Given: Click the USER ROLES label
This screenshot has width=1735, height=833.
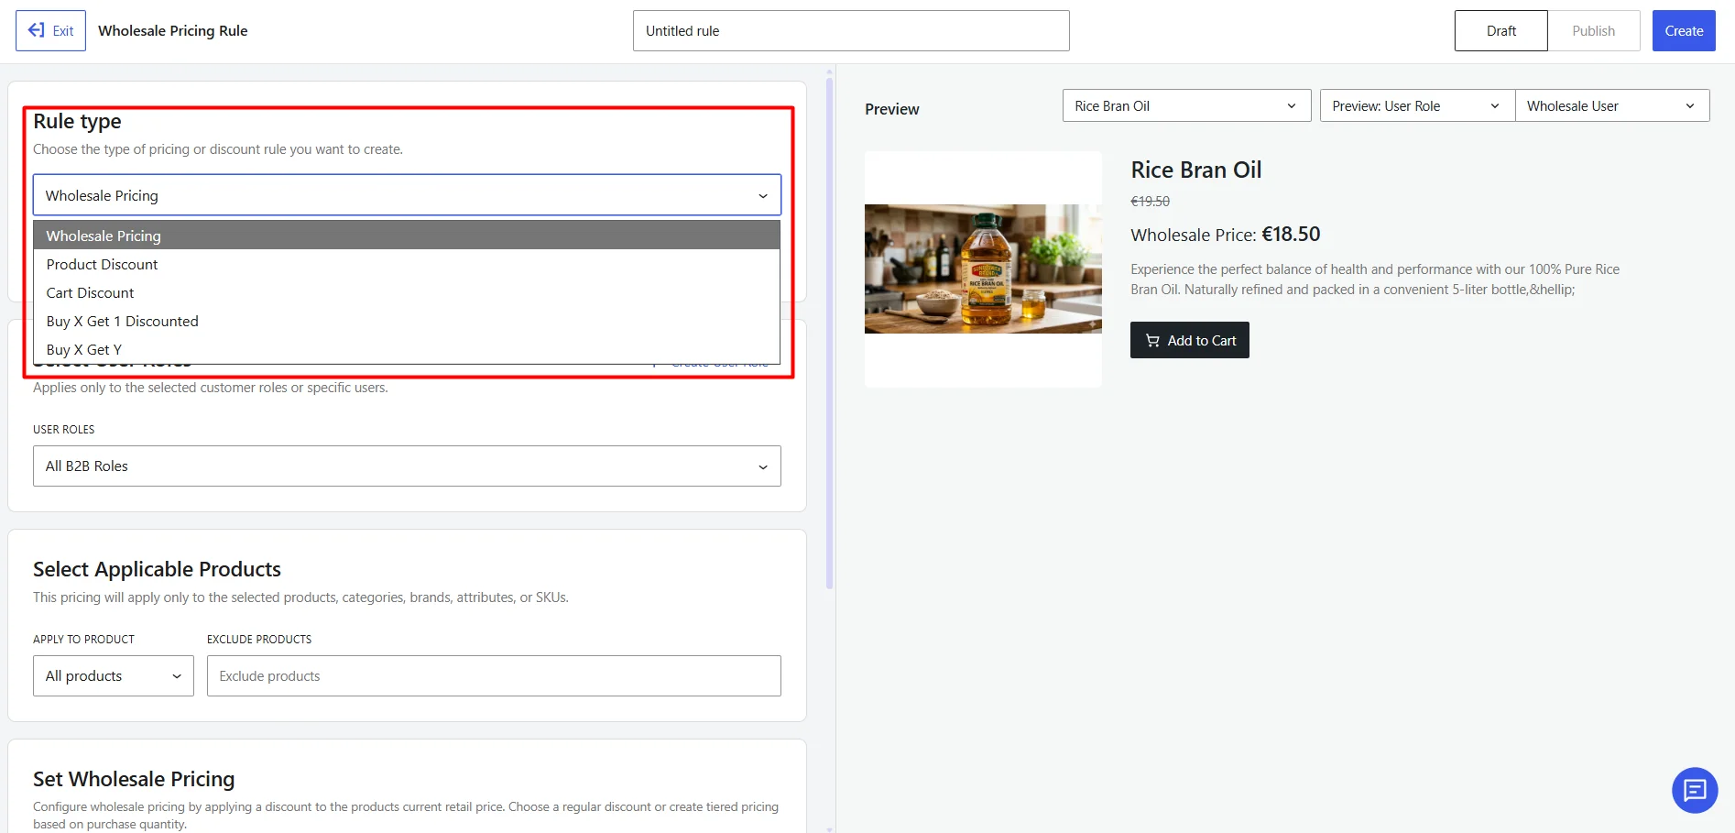Looking at the screenshot, I should [x=64, y=429].
